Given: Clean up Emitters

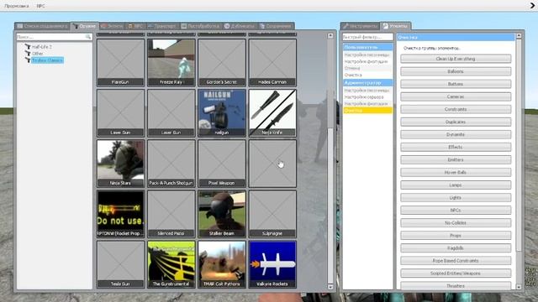Looking at the screenshot, I should [x=456, y=159].
